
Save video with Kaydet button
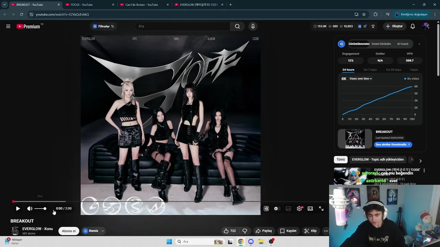click(288, 231)
